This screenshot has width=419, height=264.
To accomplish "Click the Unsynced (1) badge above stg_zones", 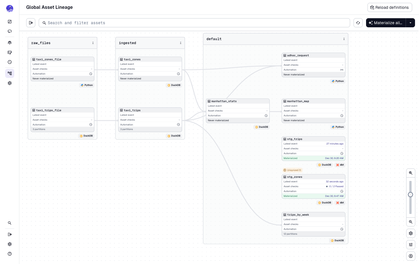I will coord(292,170).
